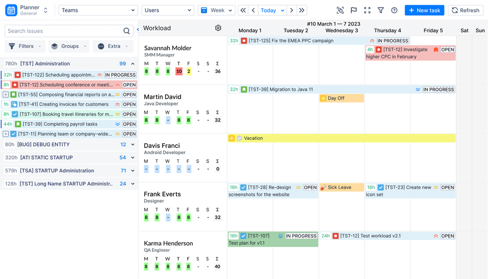Click the Refresh button
Viewport: 488px width, 279px height.
coord(466,10)
